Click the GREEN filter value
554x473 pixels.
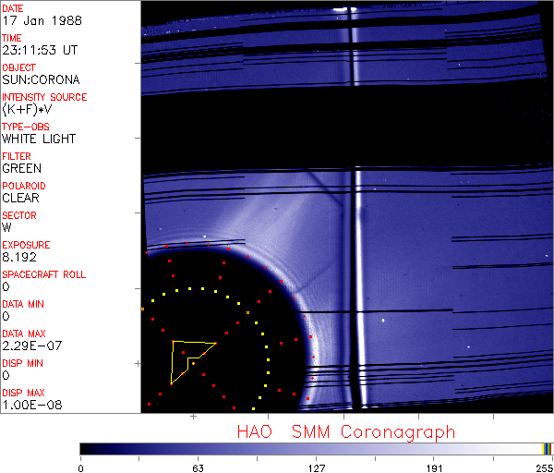pyautogui.click(x=21, y=168)
